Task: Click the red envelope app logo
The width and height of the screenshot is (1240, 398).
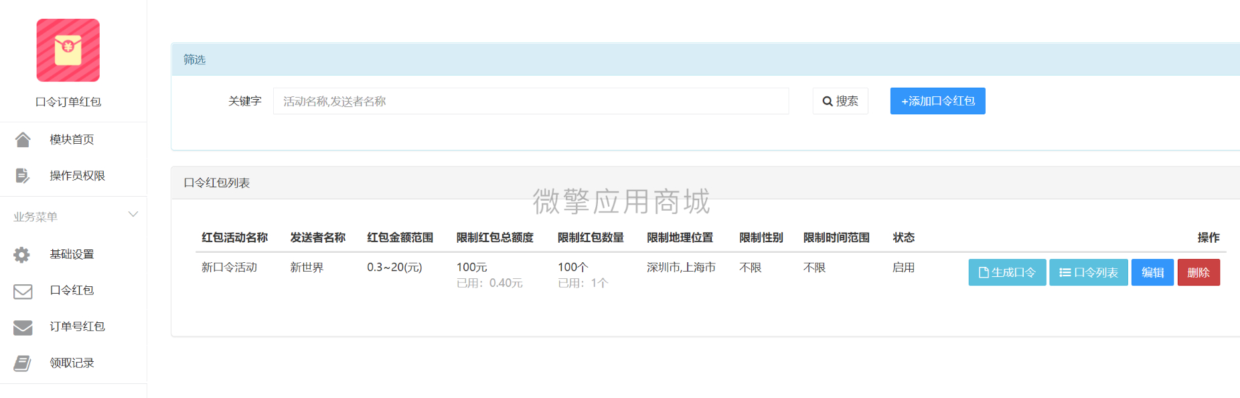Action: 68,50
